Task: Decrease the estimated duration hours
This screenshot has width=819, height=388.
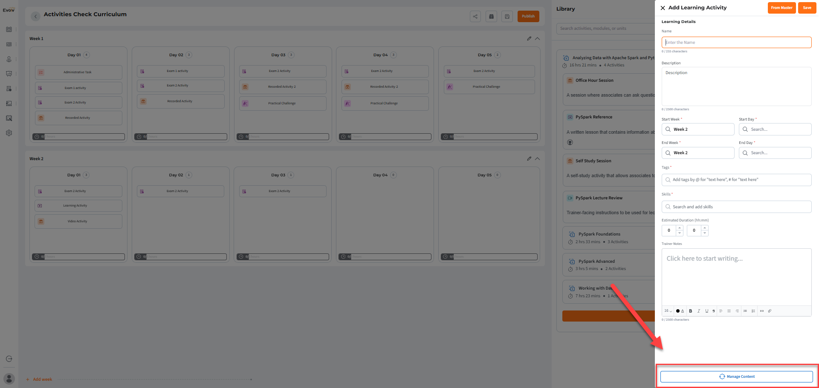Action: pyautogui.click(x=680, y=233)
